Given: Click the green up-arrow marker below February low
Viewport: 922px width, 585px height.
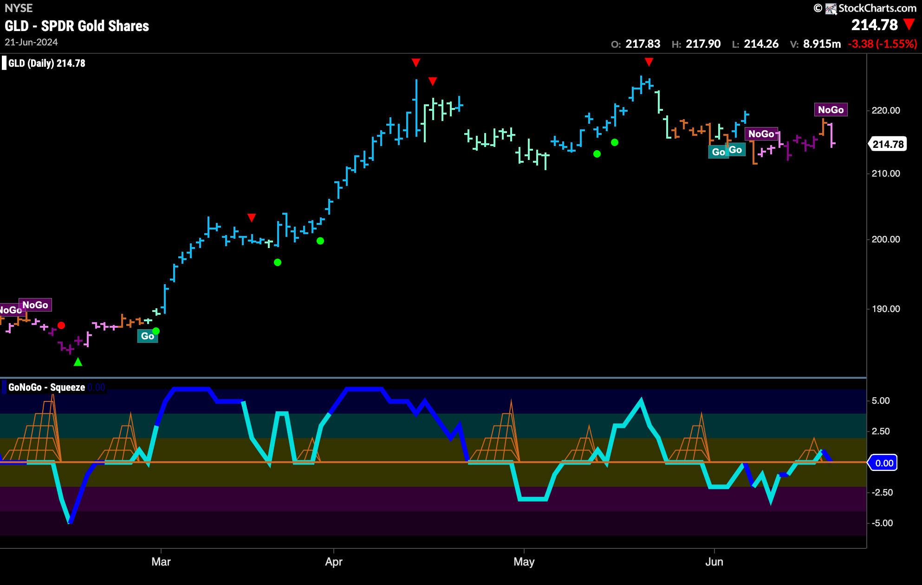Looking at the screenshot, I should click(x=78, y=362).
